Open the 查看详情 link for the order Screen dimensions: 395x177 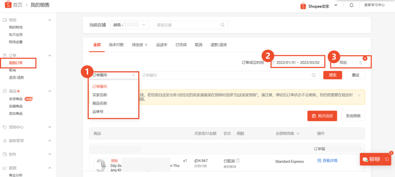(x=327, y=161)
